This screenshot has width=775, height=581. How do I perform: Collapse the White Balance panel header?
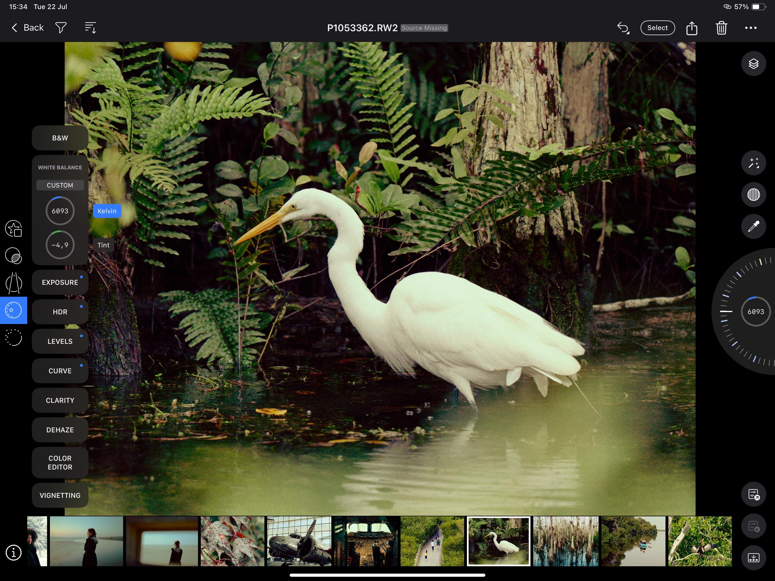point(60,167)
